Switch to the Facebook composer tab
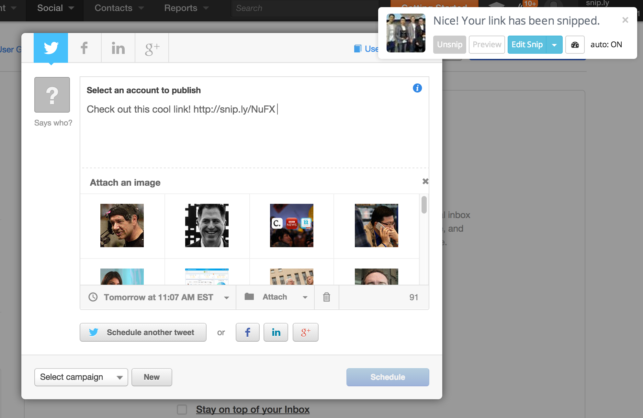This screenshot has height=418, width=643. 84,48
